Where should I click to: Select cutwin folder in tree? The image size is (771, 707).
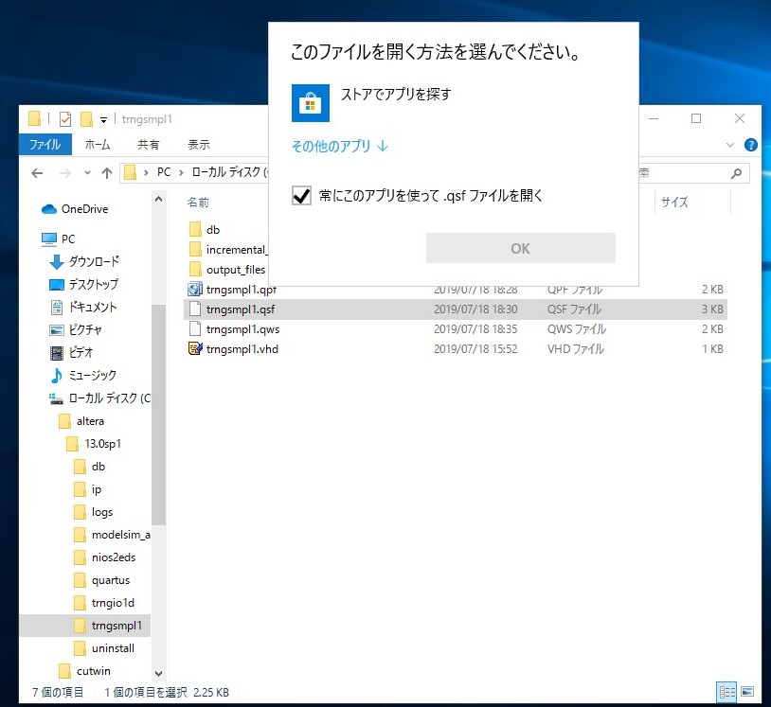[84, 672]
